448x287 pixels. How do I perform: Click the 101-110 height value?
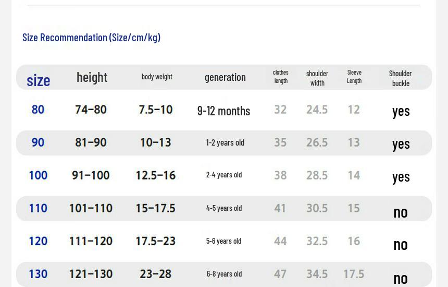91,208
